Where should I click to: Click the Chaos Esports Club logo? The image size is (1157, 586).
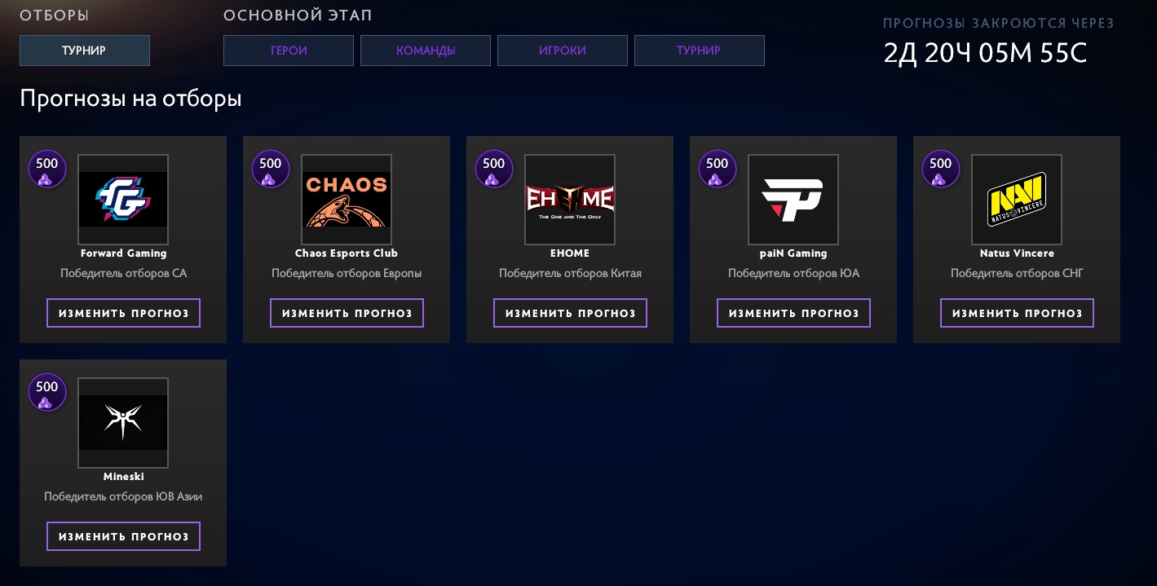pyautogui.click(x=347, y=199)
